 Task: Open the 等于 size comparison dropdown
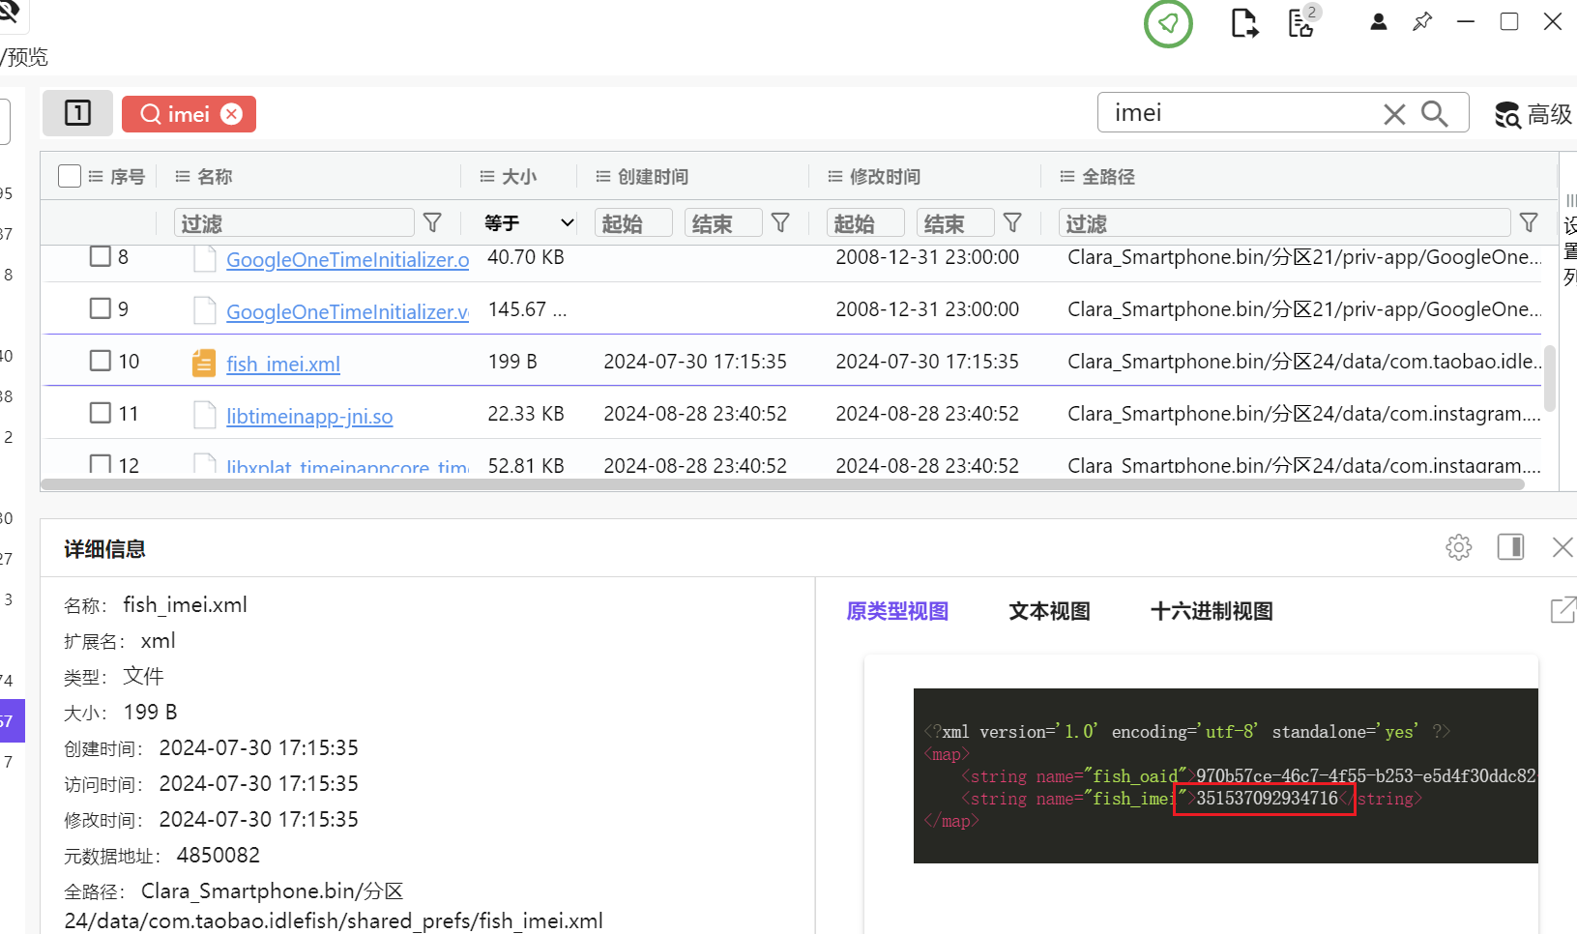[x=529, y=223]
